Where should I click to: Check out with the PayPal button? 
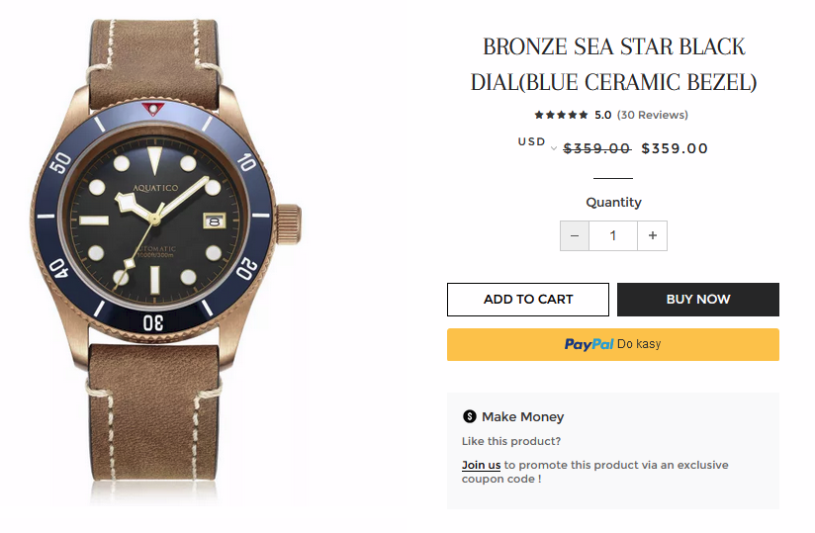pos(612,344)
